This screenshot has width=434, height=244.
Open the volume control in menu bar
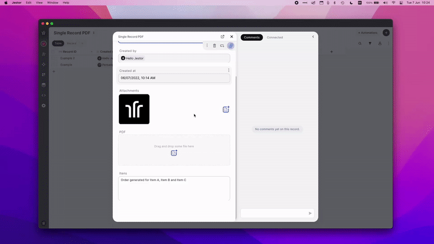[x=385, y=3]
